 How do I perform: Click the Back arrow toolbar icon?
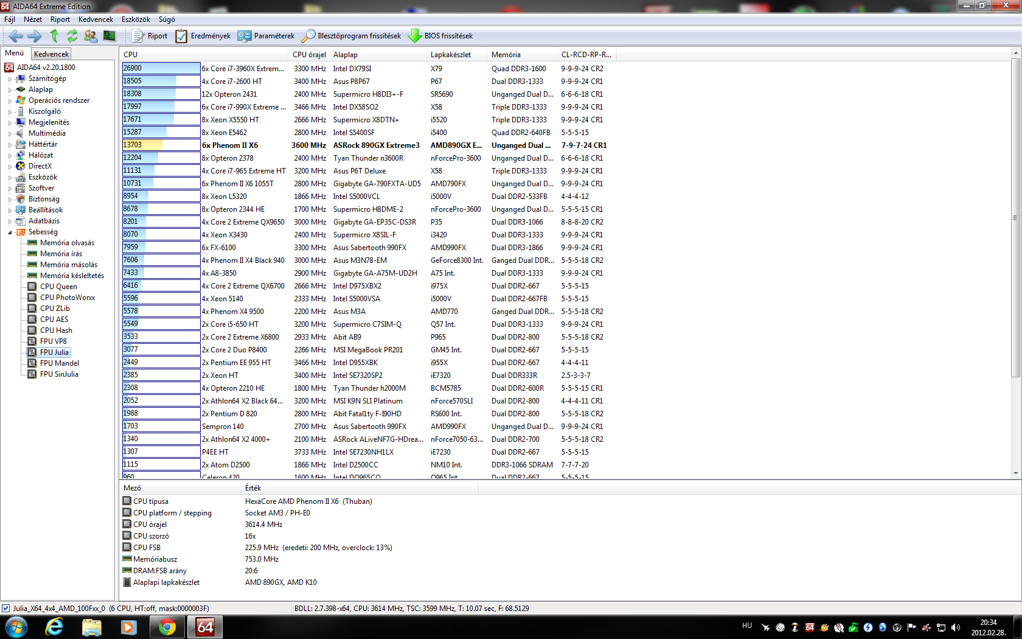tap(16, 36)
